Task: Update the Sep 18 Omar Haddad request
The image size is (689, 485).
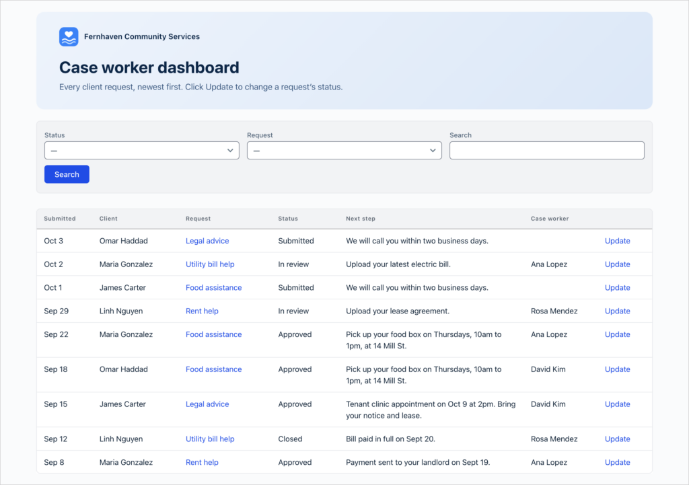Action: (x=617, y=369)
